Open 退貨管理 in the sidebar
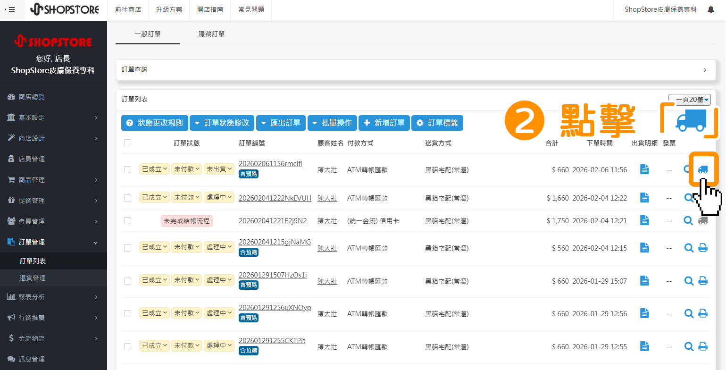726x370 pixels. point(33,278)
